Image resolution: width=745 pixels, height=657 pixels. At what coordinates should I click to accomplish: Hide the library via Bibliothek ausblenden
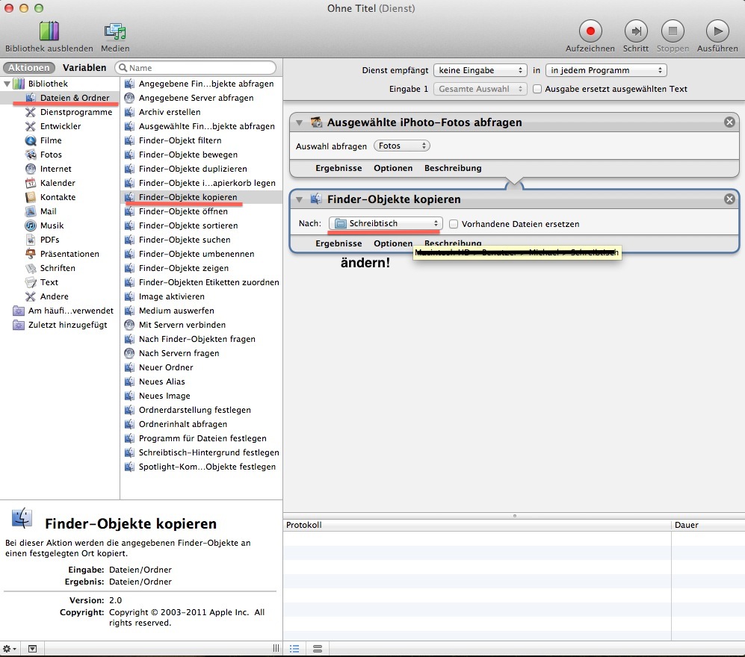pyautogui.click(x=49, y=31)
